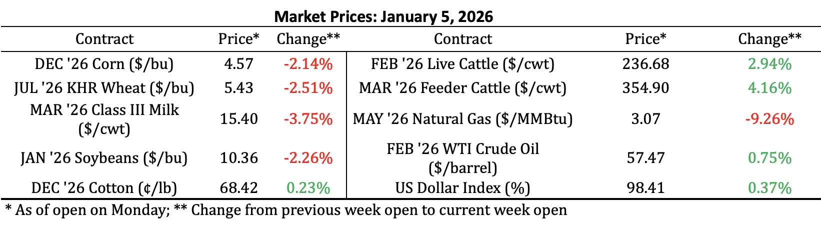Select the Live Cattle price 236.68
Screen dimensions: 821x237
[645, 64]
